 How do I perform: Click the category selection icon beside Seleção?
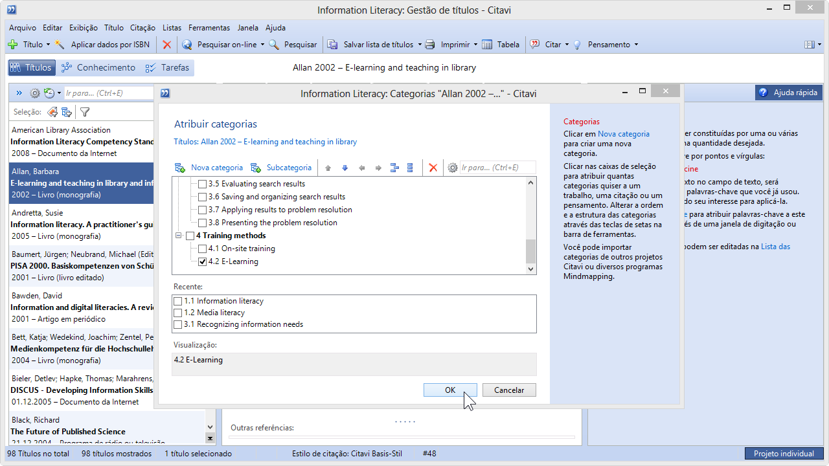pos(67,112)
